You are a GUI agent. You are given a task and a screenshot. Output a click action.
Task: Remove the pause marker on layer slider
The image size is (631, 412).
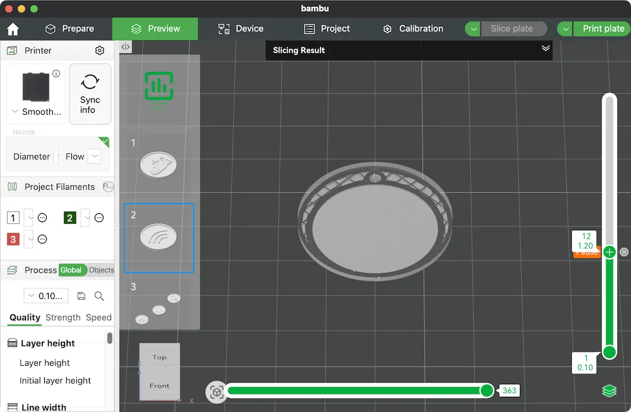click(624, 252)
